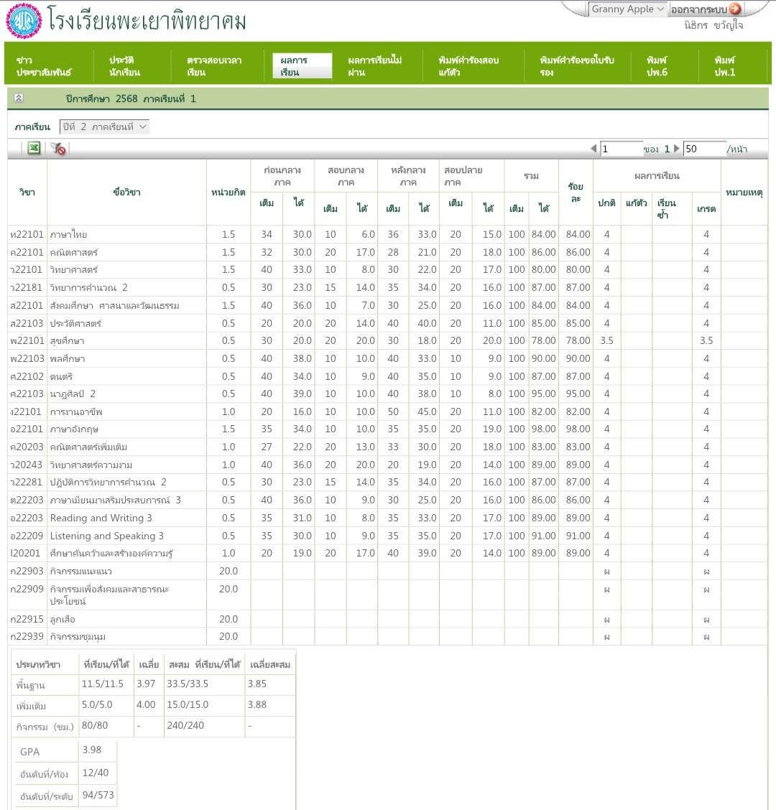The height and width of the screenshot is (810, 776).
Task: Click the school logo emblem
Action: click(24, 21)
